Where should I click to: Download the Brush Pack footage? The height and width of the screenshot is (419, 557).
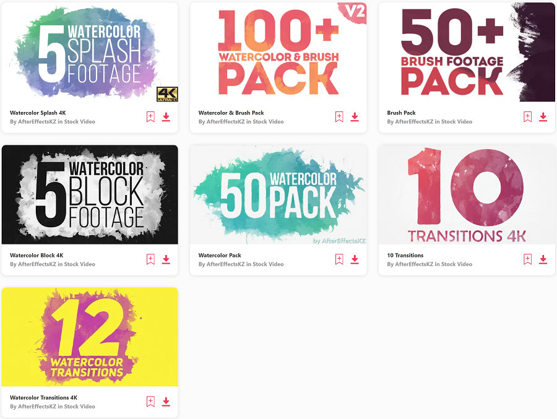[x=543, y=117]
